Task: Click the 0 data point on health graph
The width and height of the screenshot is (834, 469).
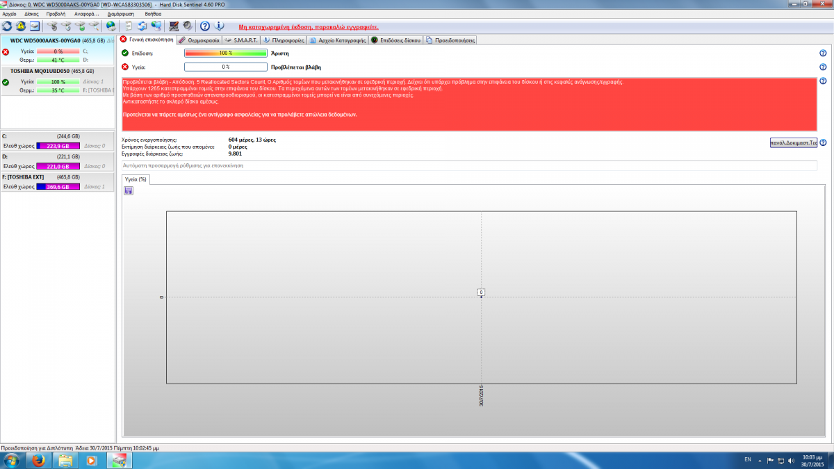Action: point(481,293)
